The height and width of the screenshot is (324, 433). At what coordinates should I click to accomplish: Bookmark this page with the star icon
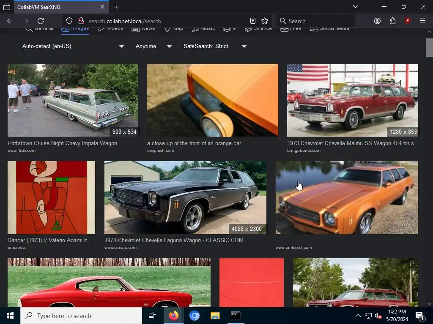(x=265, y=21)
